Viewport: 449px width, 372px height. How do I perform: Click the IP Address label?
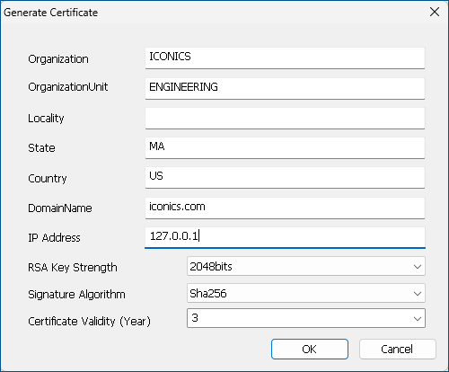[x=54, y=237]
